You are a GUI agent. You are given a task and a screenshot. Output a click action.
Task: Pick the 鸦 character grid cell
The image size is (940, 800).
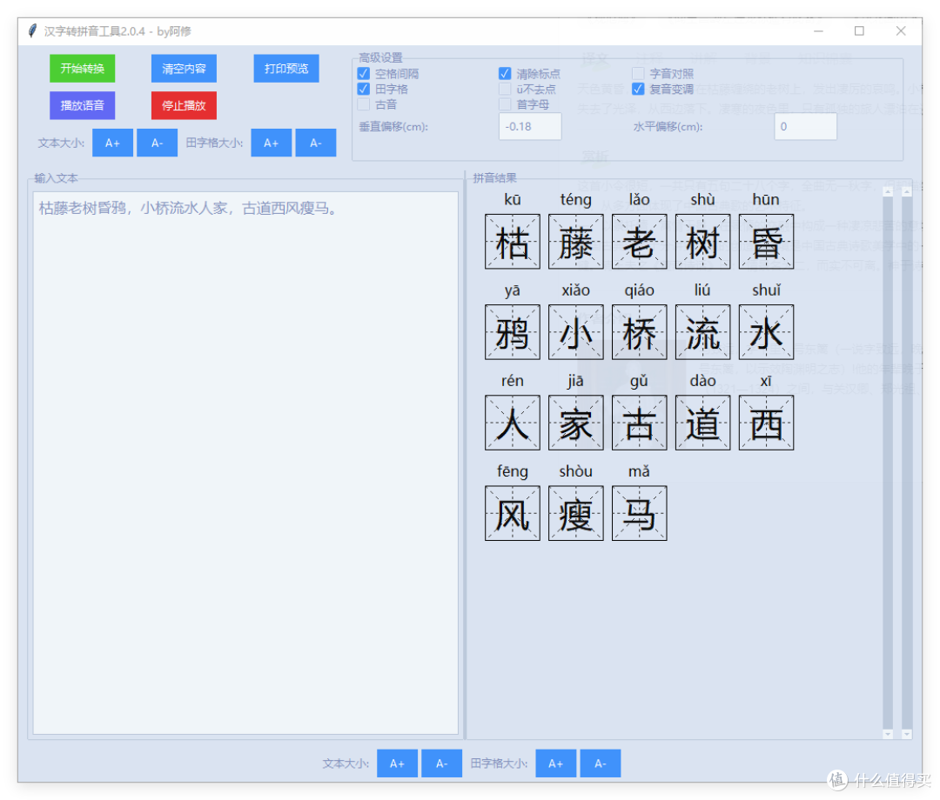(x=513, y=331)
